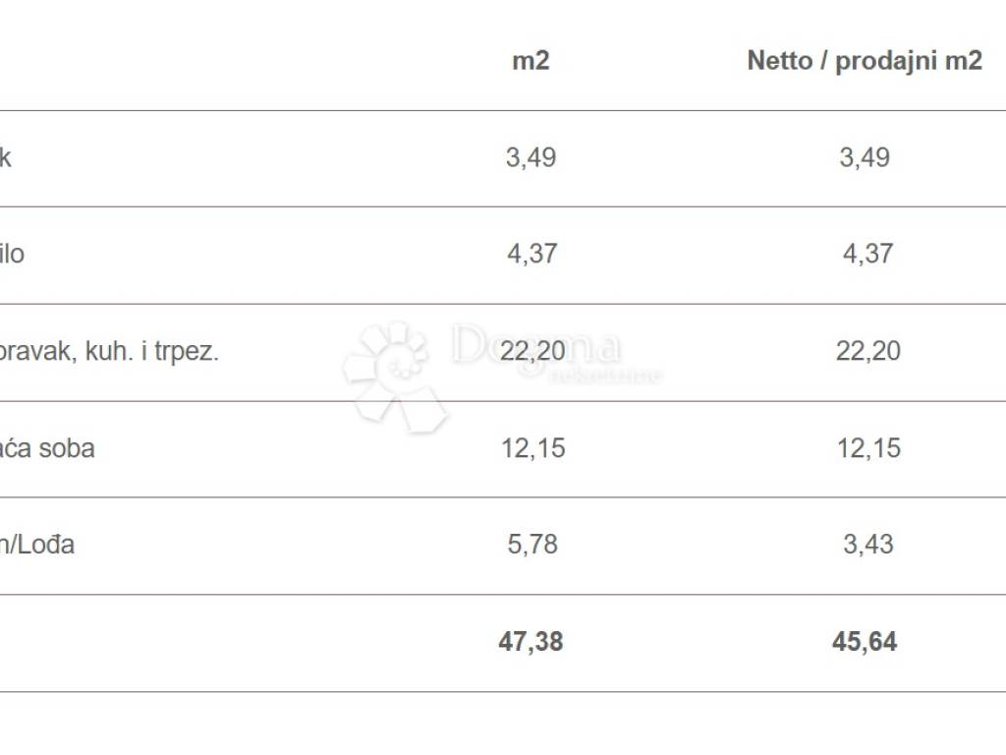Select the 3,43 Netto value
The image size is (1006, 755).
867,545
